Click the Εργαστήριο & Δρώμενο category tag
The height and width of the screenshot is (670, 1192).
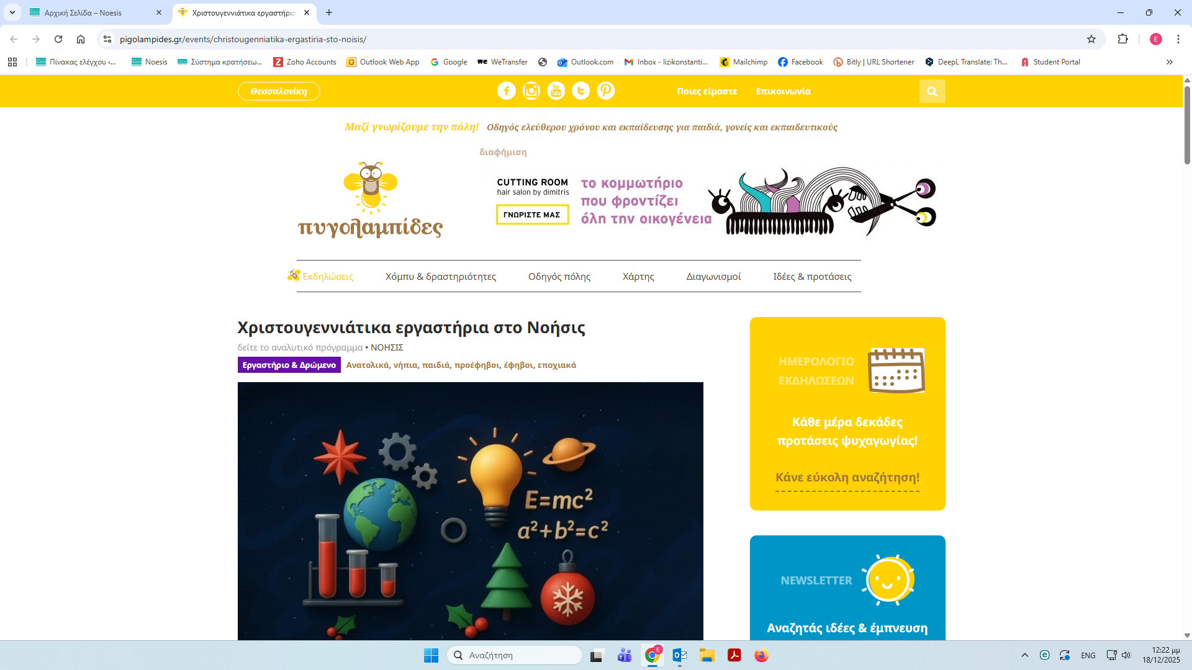coord(289,365)
